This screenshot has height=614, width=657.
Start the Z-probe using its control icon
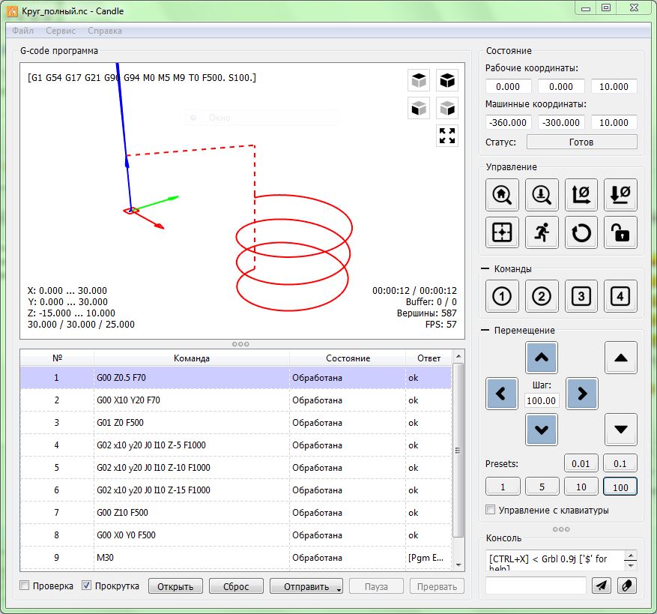click(541, 194)
